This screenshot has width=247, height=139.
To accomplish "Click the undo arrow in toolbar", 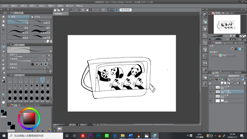I will (70, 10).
